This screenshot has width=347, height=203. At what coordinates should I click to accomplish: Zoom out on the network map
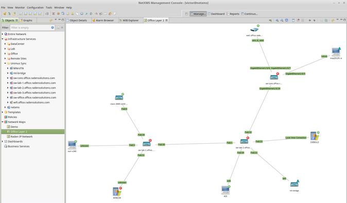[x=282, y=20]
